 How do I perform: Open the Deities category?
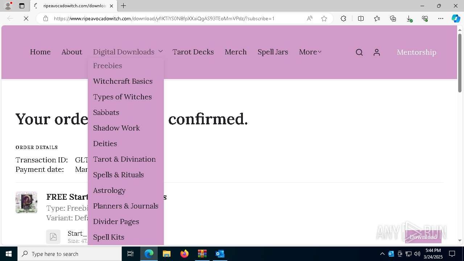coord(105,144)
